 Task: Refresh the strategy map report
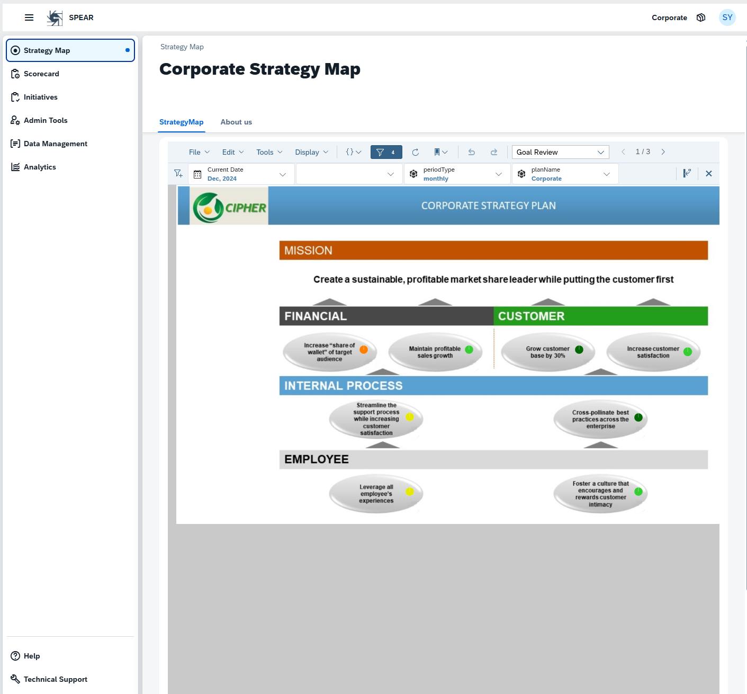tap(416, 152)
